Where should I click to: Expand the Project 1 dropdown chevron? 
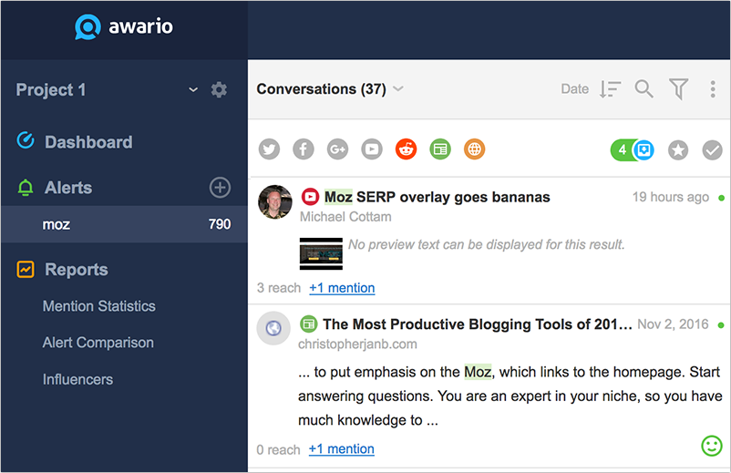192,89
